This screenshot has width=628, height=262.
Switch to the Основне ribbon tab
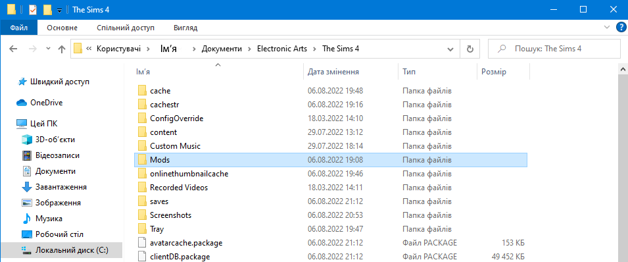click(x=62, y=28)
